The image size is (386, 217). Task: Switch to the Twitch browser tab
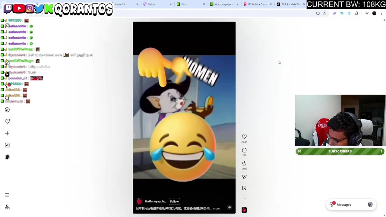click(x=157, y=4)
